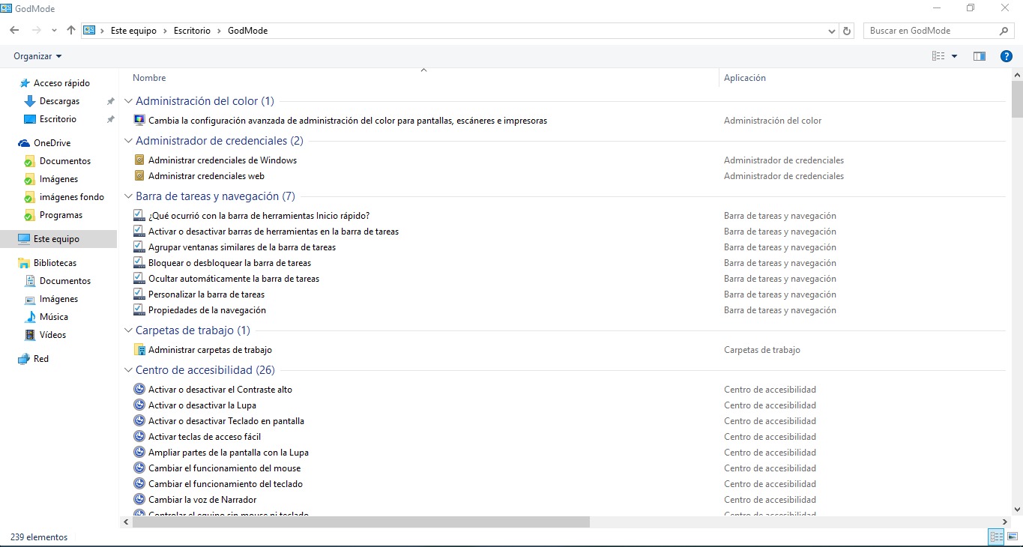Click Escritorio in the address breadcrumb
1023x547 pixels.
pyautogui.click(x=192, y=31)
